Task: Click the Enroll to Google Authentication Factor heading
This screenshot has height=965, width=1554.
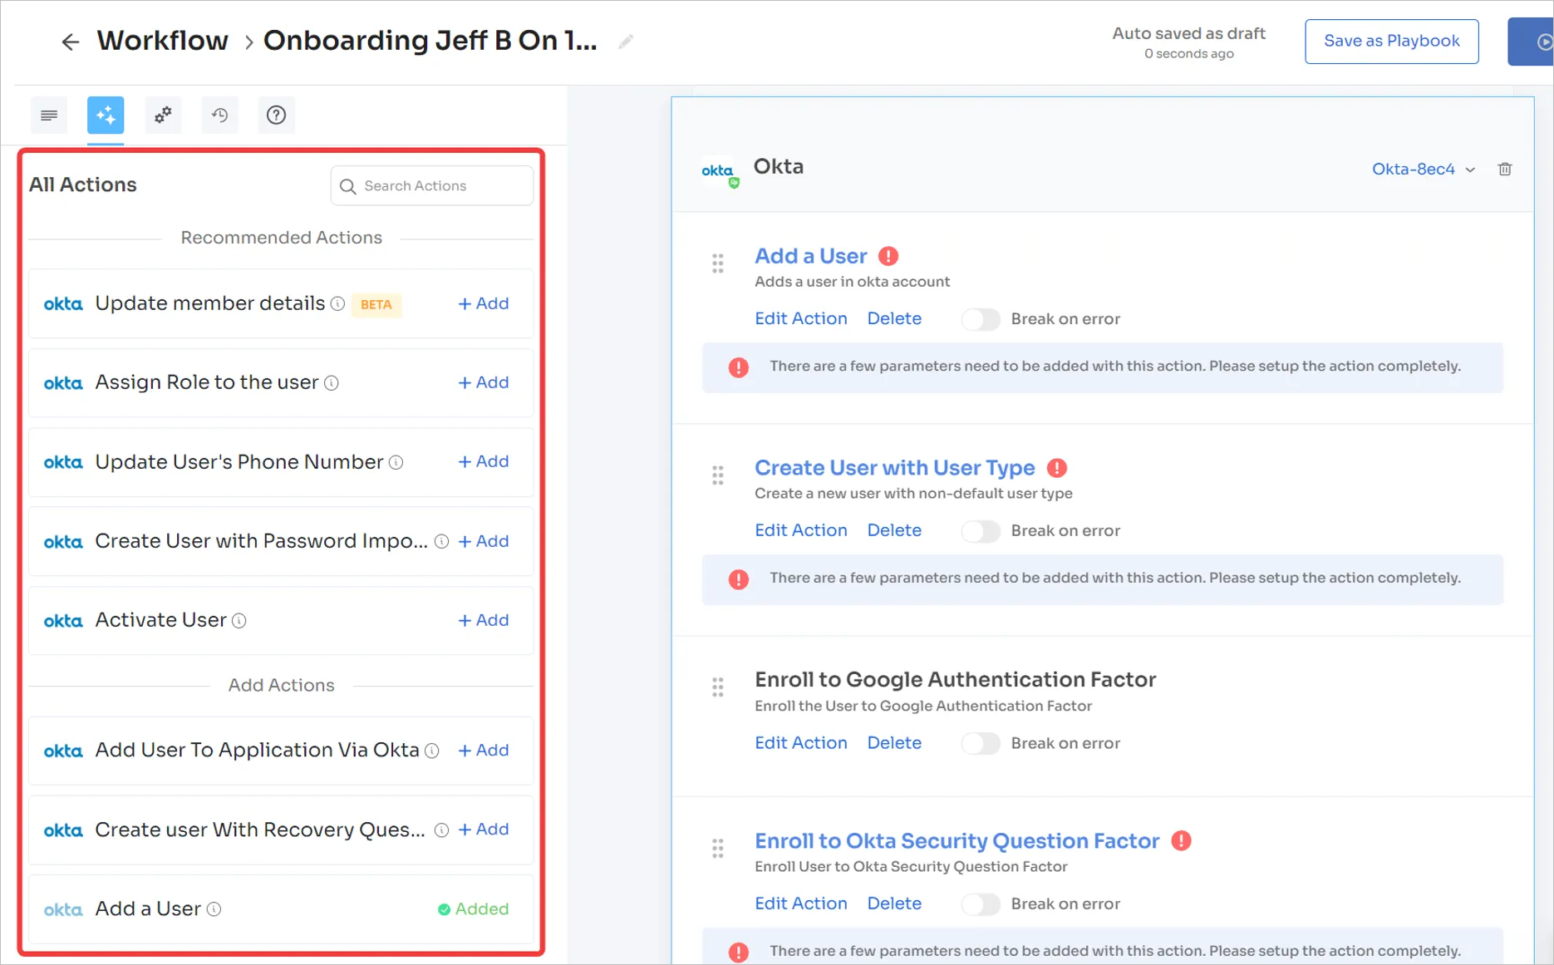Action: [955, 680]
